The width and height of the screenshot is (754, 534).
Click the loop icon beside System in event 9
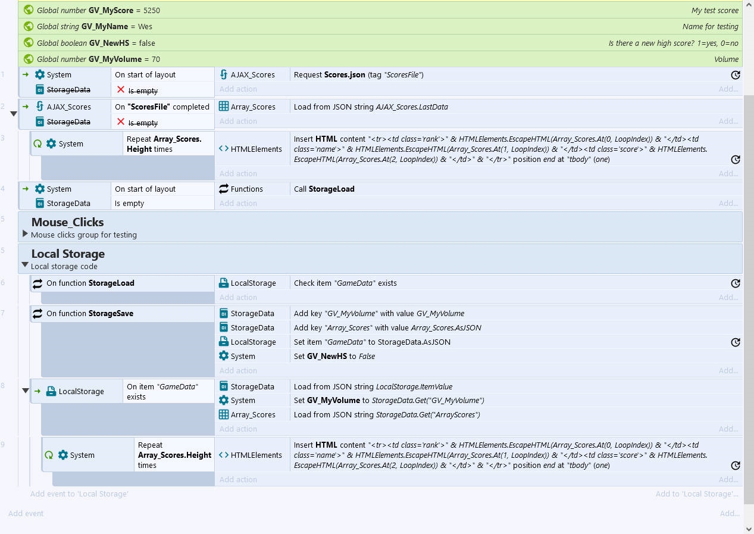point(49,455)
